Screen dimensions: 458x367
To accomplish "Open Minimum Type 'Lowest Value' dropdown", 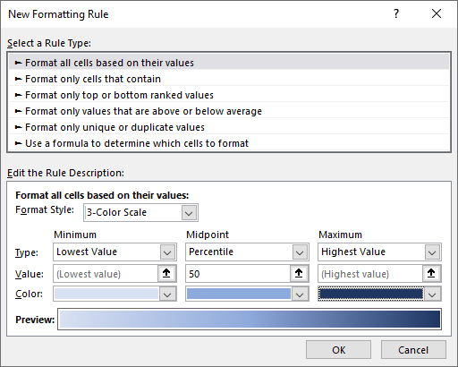I will [167, 252].
